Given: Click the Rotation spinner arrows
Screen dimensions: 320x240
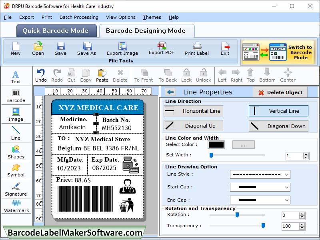Looking at the screenshot, I should coord(302,216).
